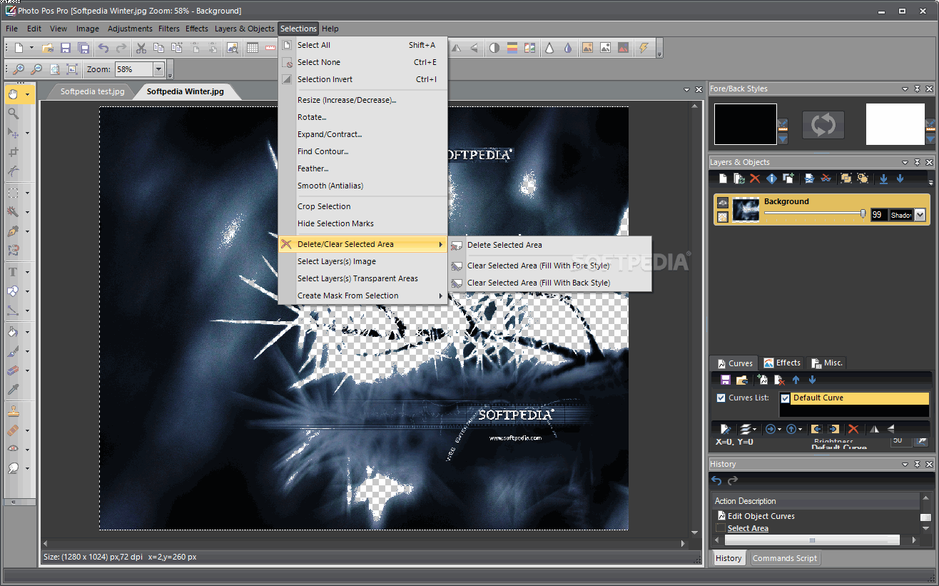The width and height of the screenshot is (939, 586).
Task: Click Delete Selected Area submenu item
Action: 549,245
